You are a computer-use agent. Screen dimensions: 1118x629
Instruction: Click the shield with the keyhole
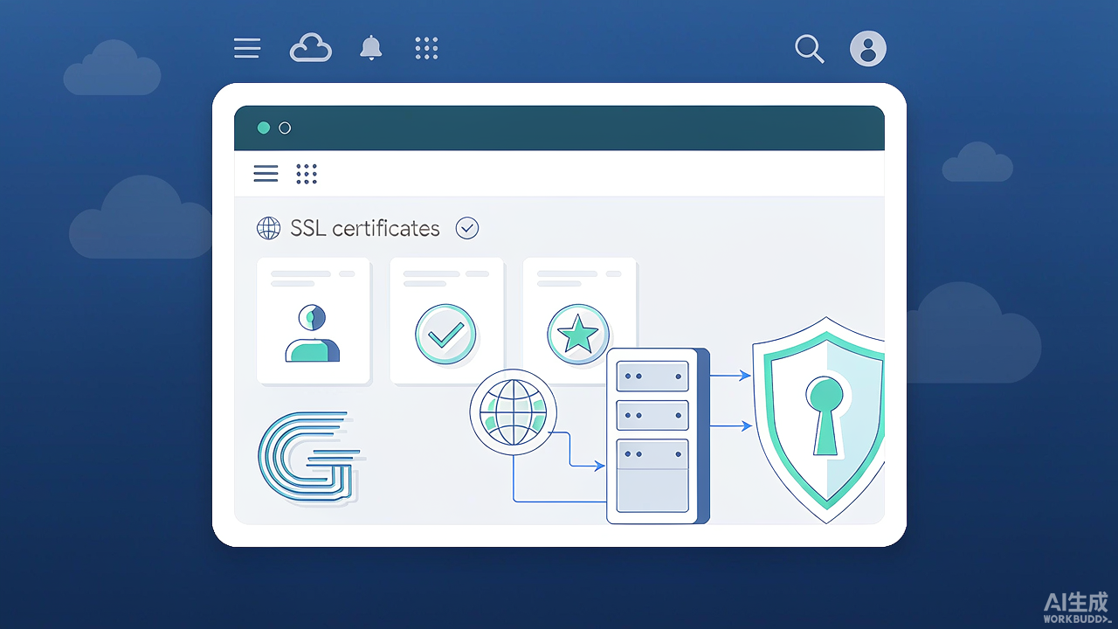point(819,419)
